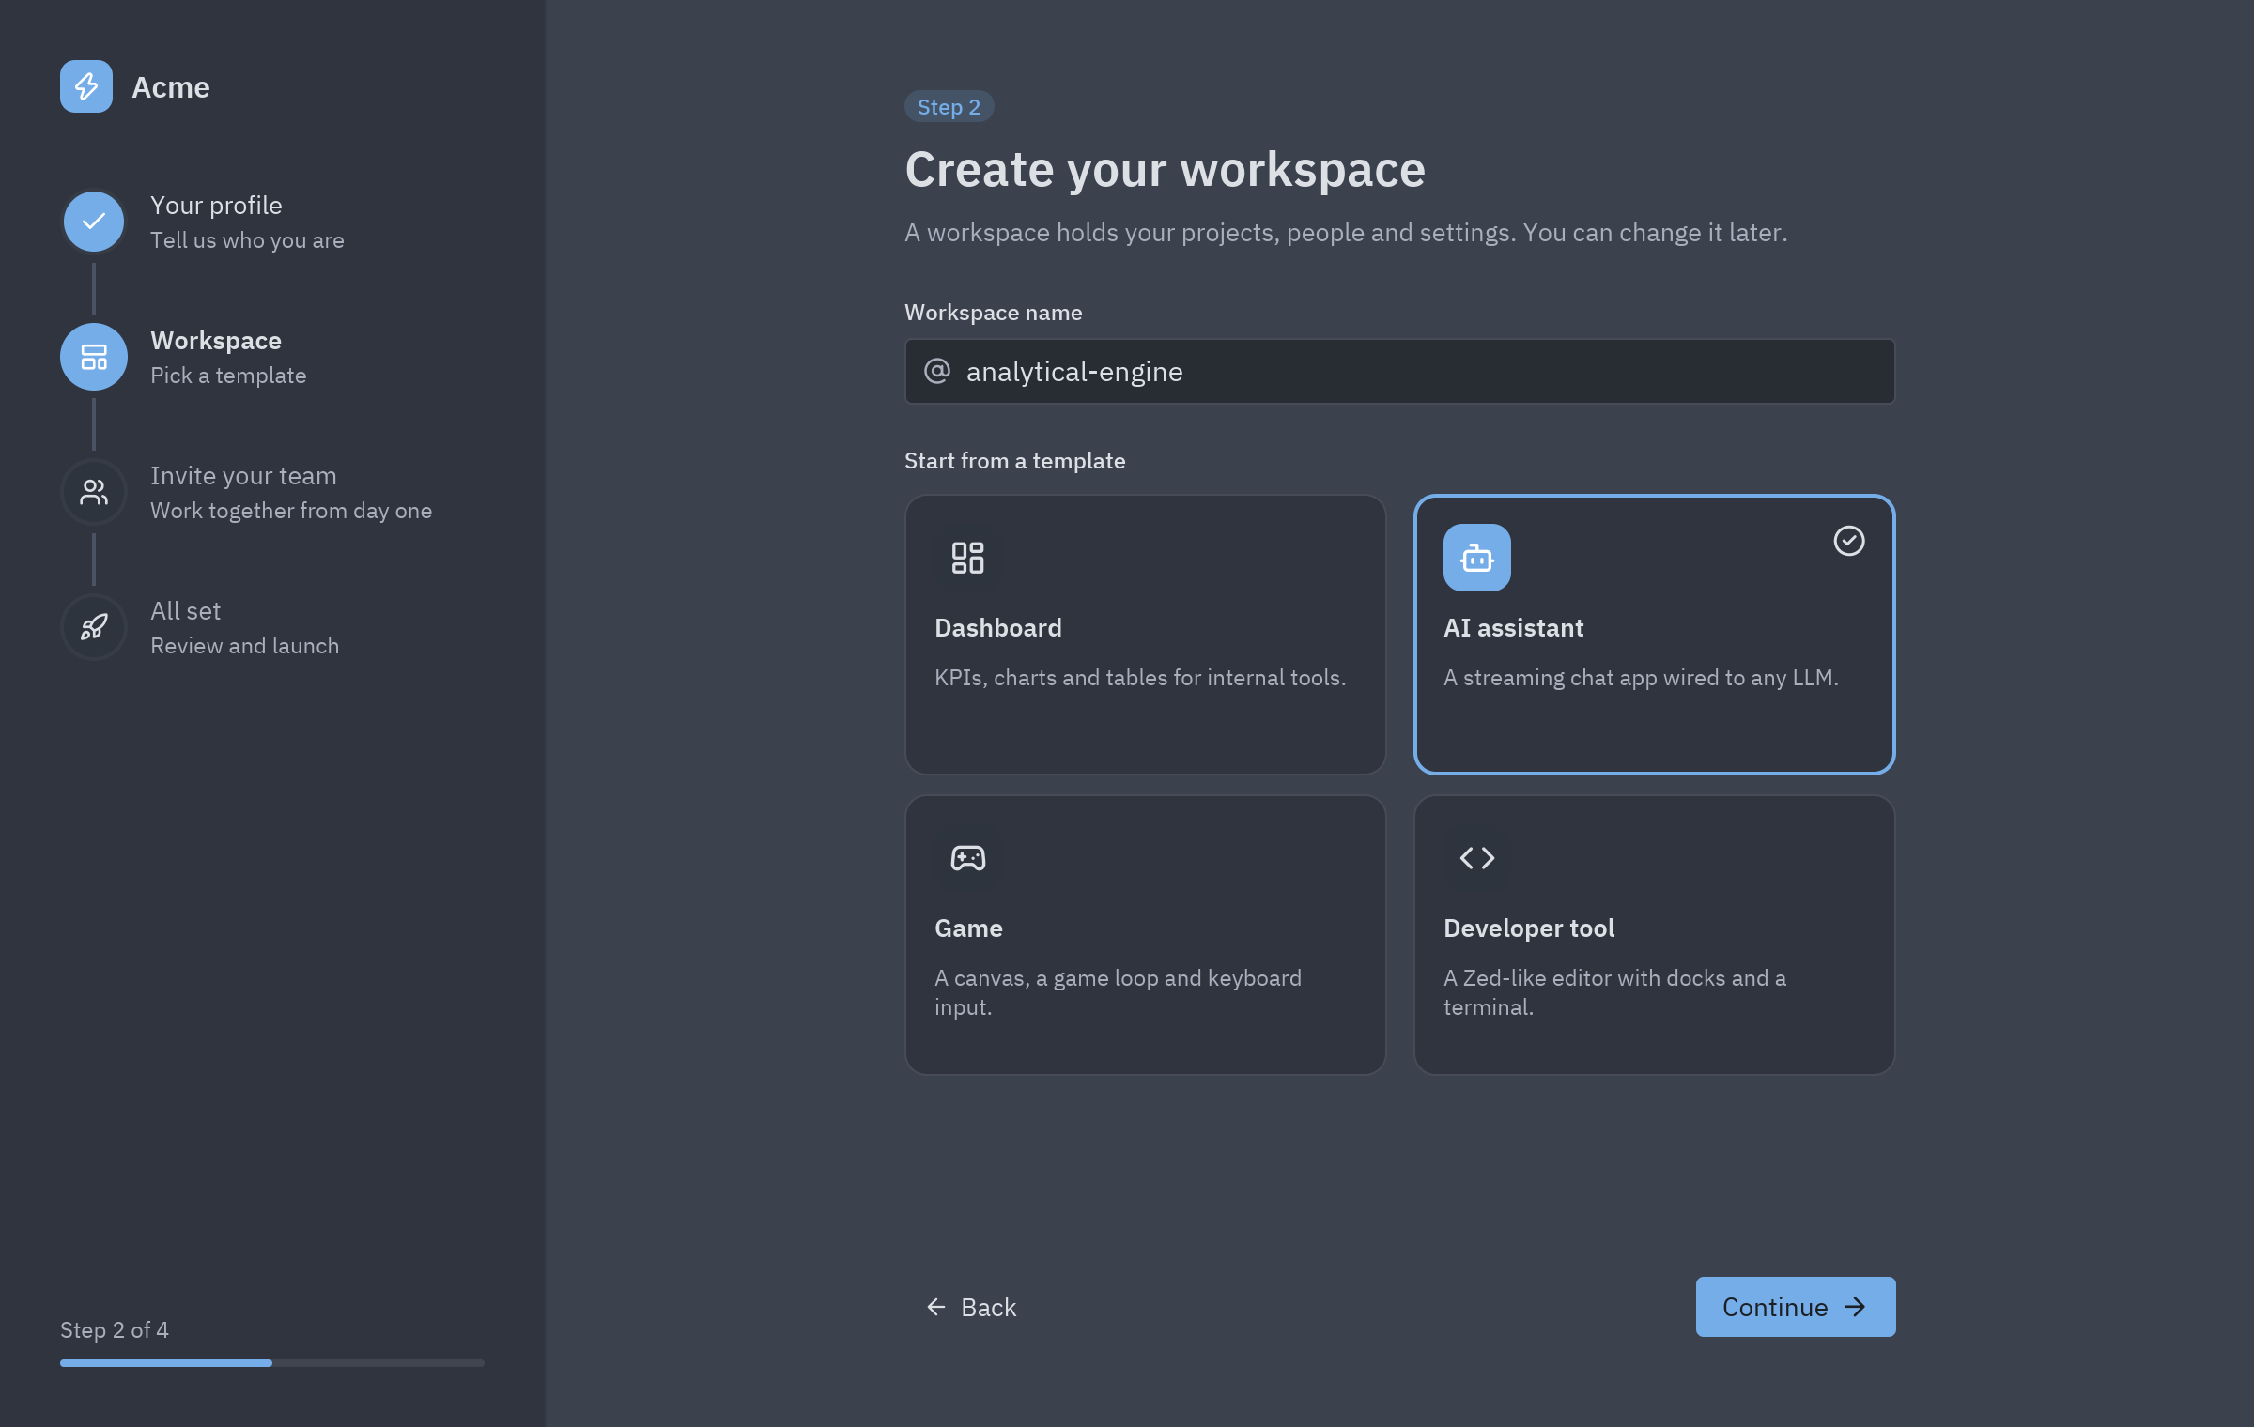Click the AI assistant robot icon
2254x1427 pixels.
tap(1477, 558)
